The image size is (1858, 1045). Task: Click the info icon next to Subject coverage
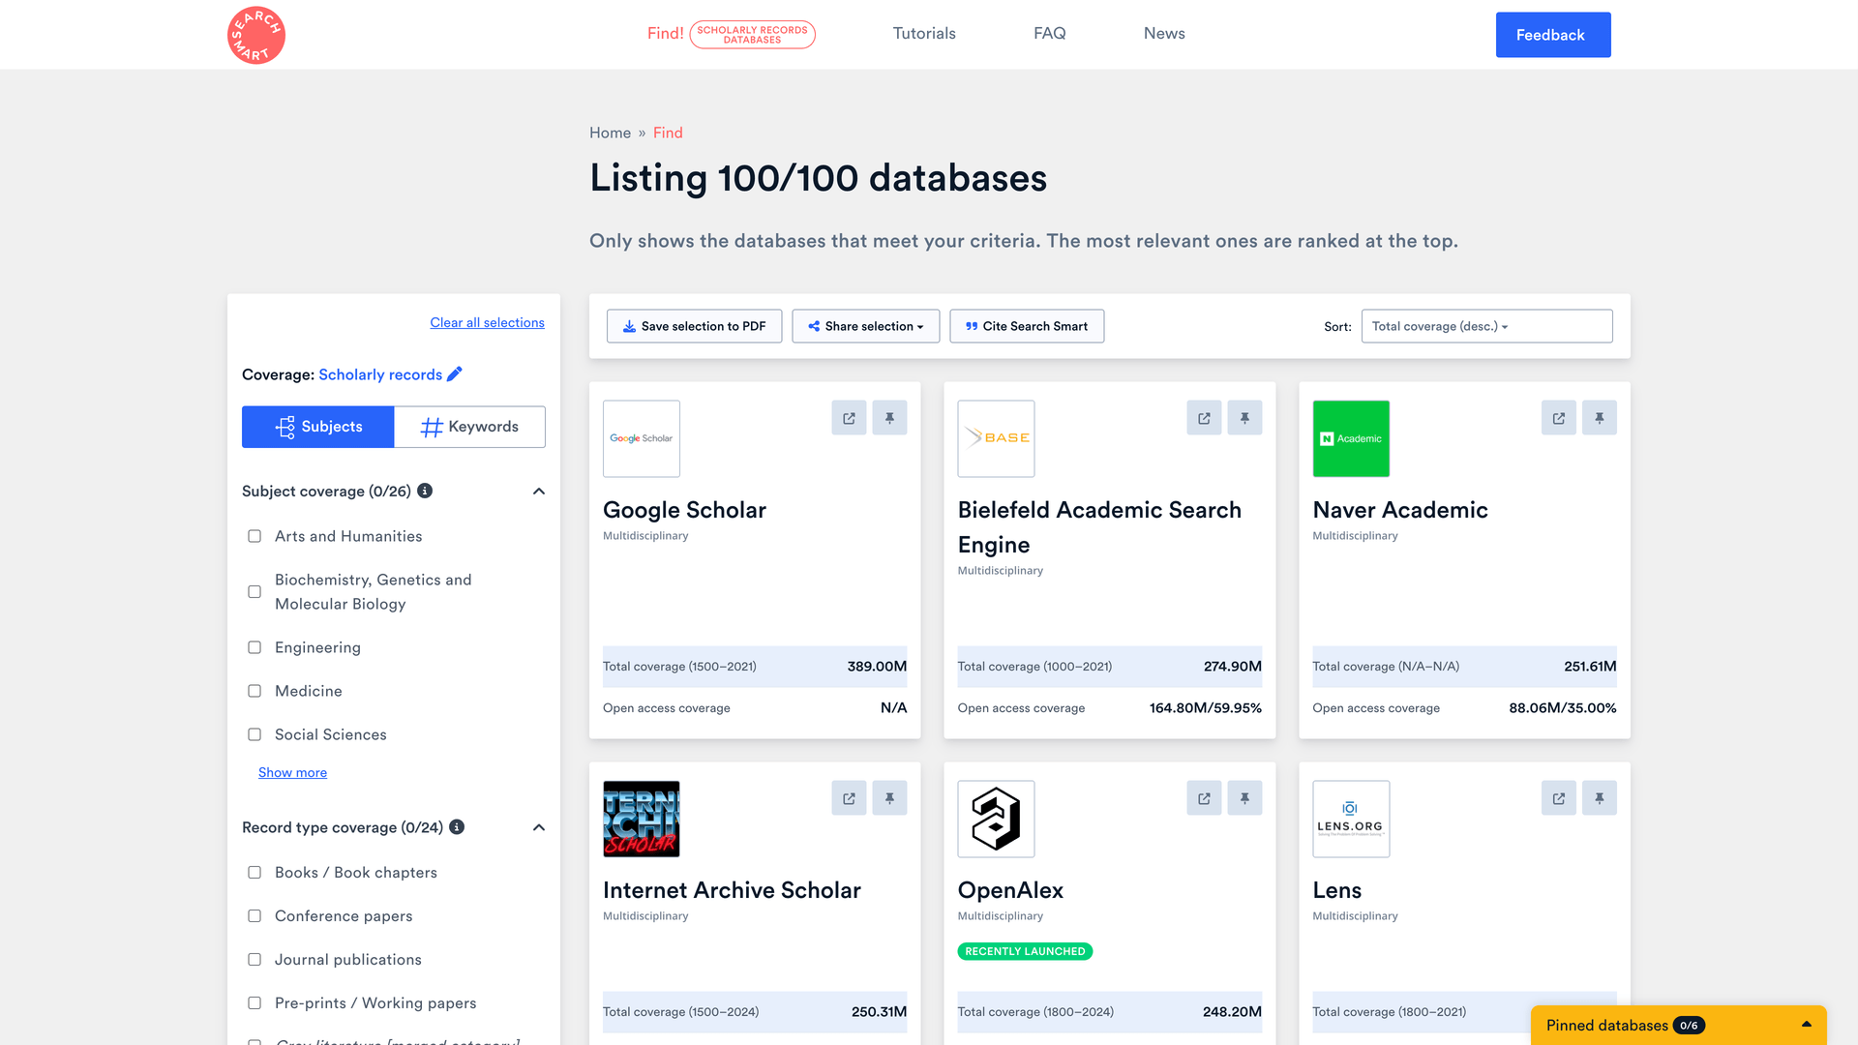pyautogui.click(x=423, y=491)
